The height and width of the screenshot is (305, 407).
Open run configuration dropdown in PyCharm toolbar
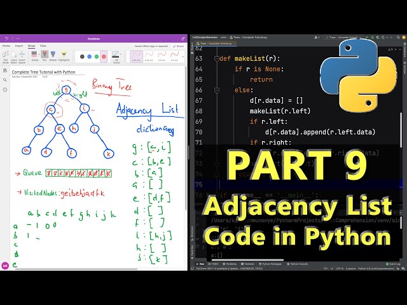tap(343, 37)
